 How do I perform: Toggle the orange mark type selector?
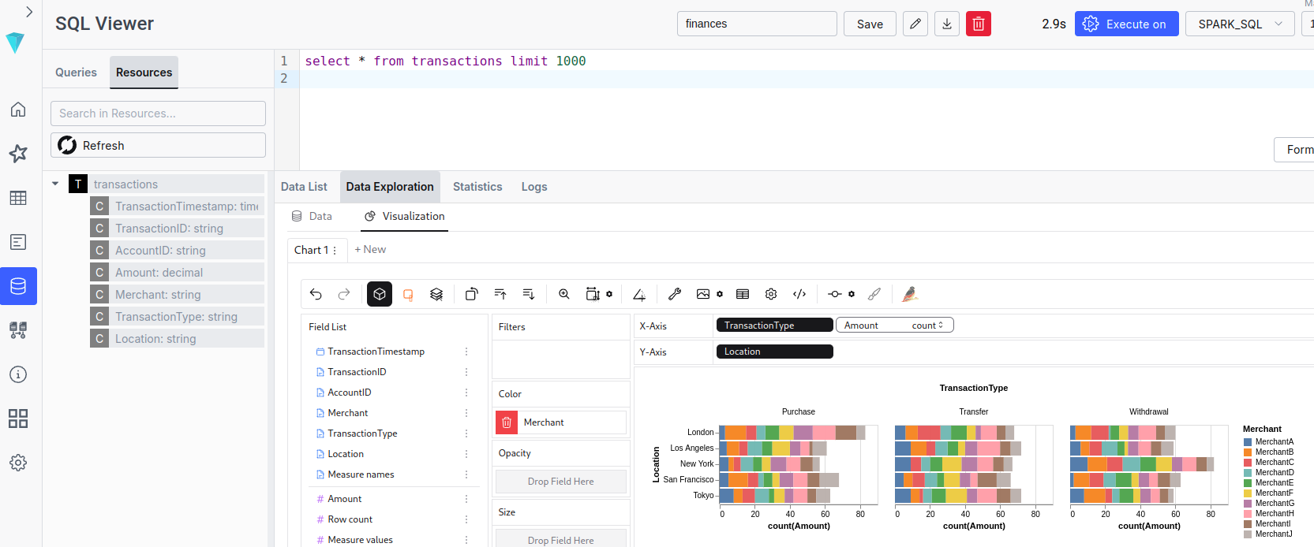tap(408, 294)
